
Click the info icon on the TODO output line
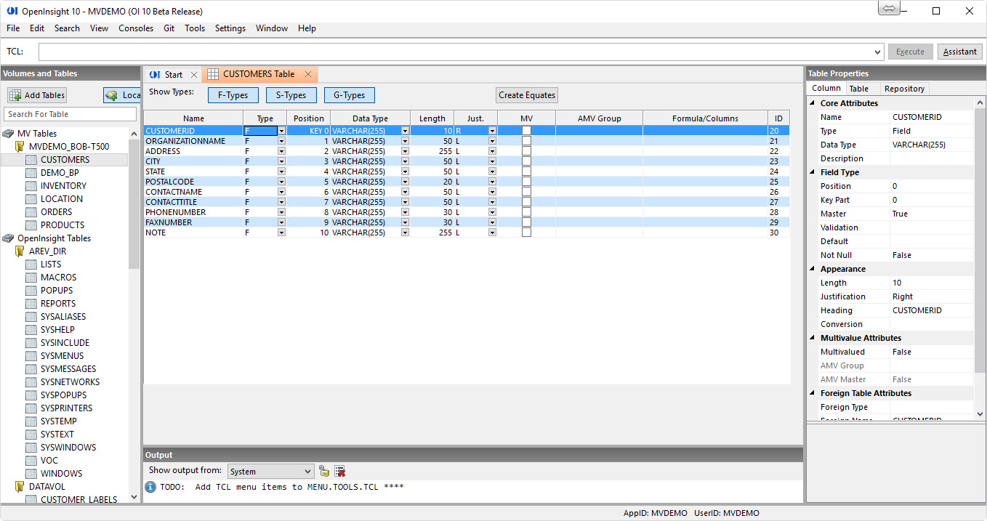[x=150, y=487]
